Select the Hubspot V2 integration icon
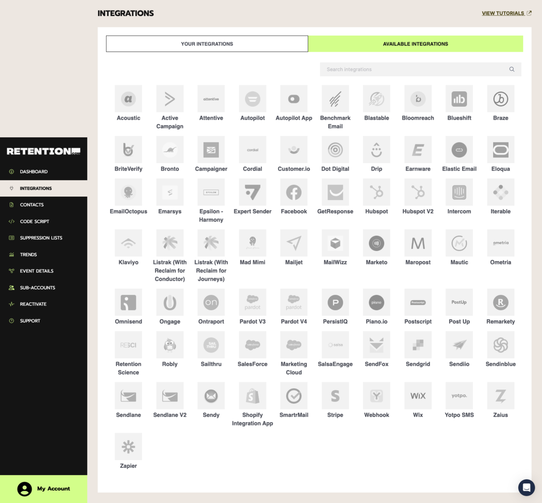The width and height of the screenshot is (542, 503). [418, 192]
